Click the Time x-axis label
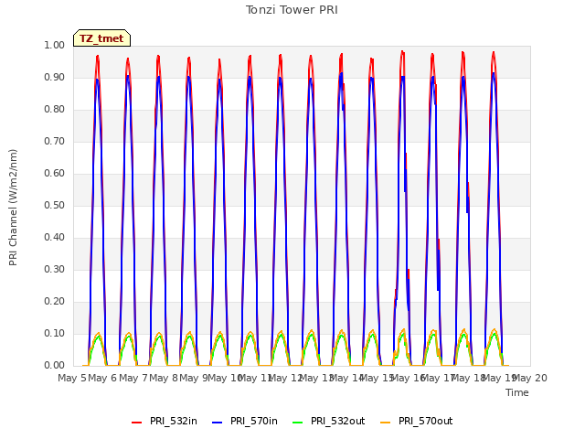 [x=517, y=392]
